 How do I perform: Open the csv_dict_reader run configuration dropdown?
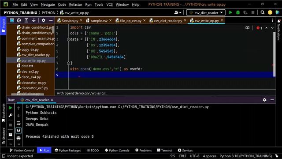(x=206, y=13)
